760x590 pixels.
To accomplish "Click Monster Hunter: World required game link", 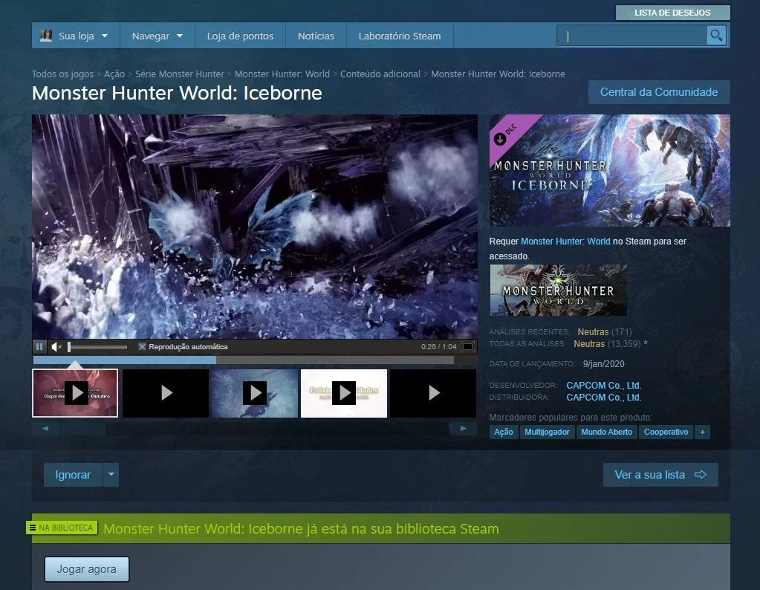I will (565, 241).
